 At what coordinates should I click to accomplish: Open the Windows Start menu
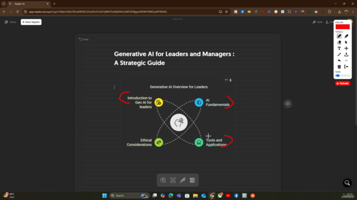104,196
